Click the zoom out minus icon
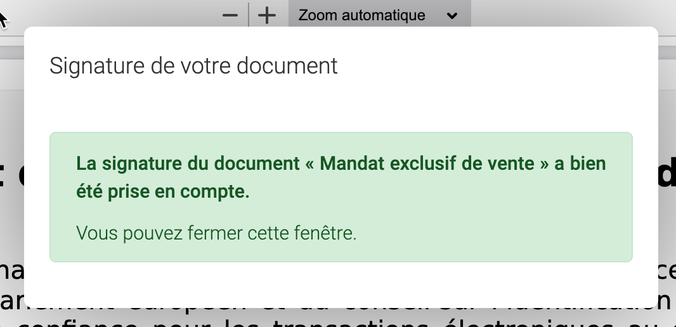Image resolution: width=676 pixels, height=327 pixels. [x=230, y=15]
